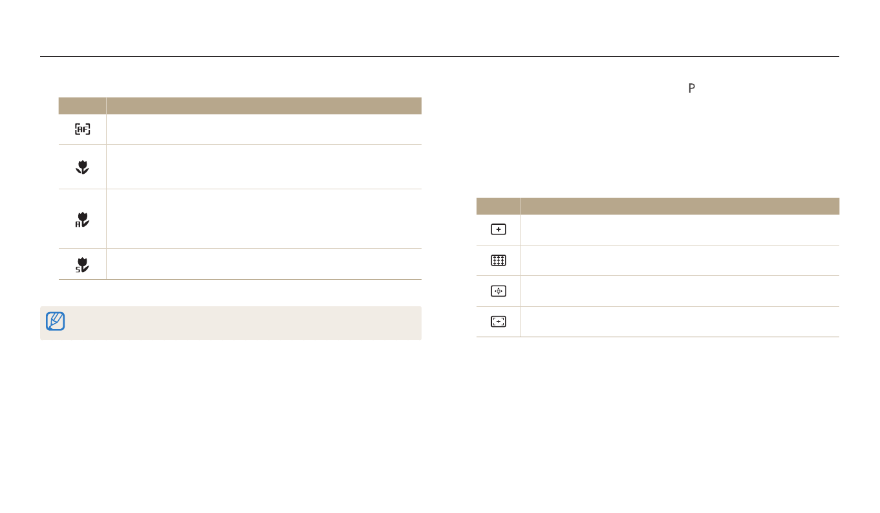
Task: Select the blank cell next to Auto Macro icon
Action: (264, 219)
